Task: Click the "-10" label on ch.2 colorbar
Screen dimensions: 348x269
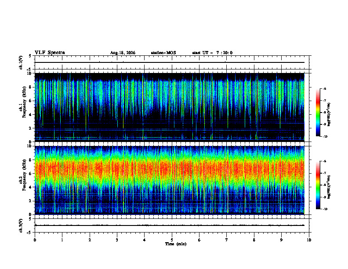Action: [x=325, y=209]
